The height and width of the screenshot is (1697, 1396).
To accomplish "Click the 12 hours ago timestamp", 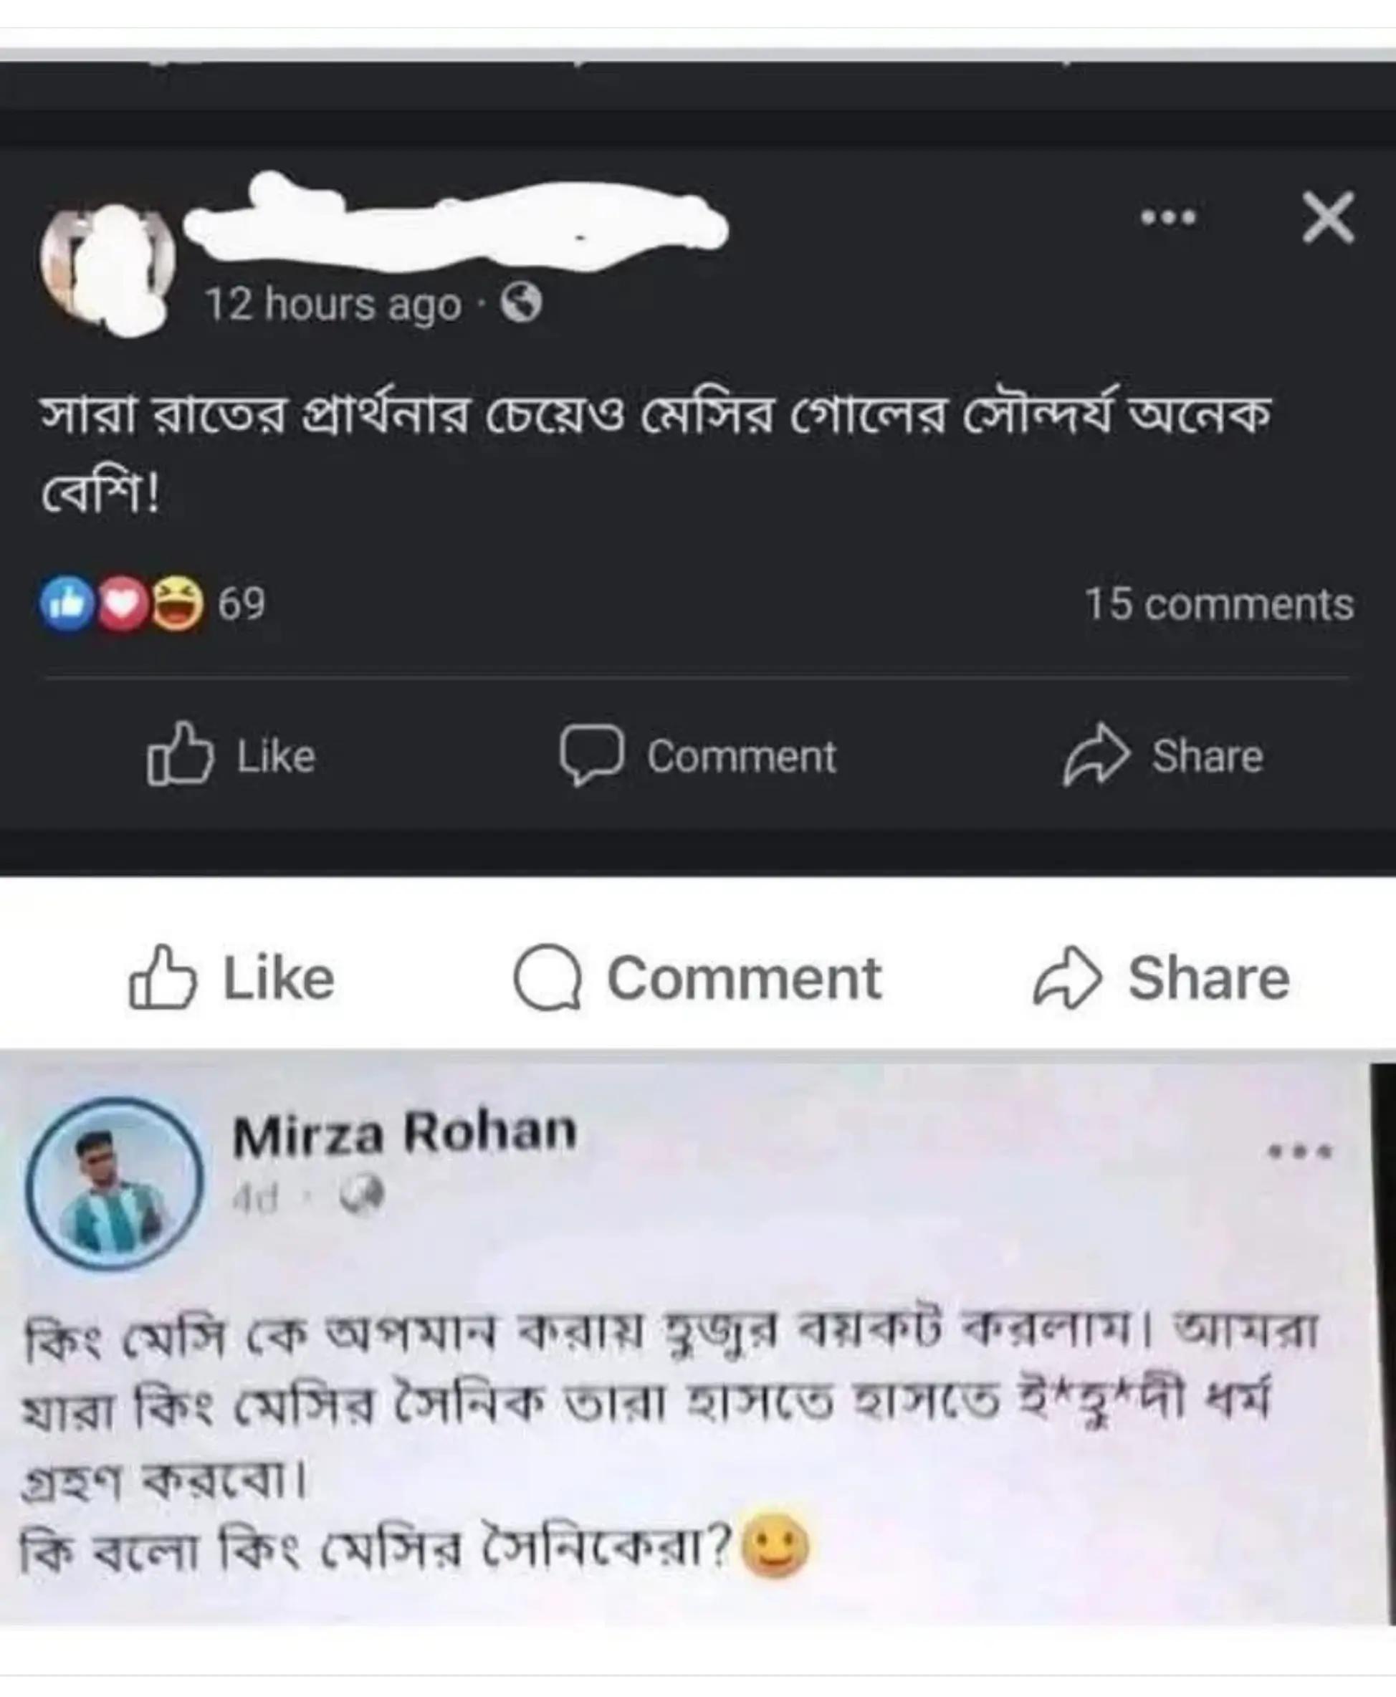I will (x=333, y=305).
